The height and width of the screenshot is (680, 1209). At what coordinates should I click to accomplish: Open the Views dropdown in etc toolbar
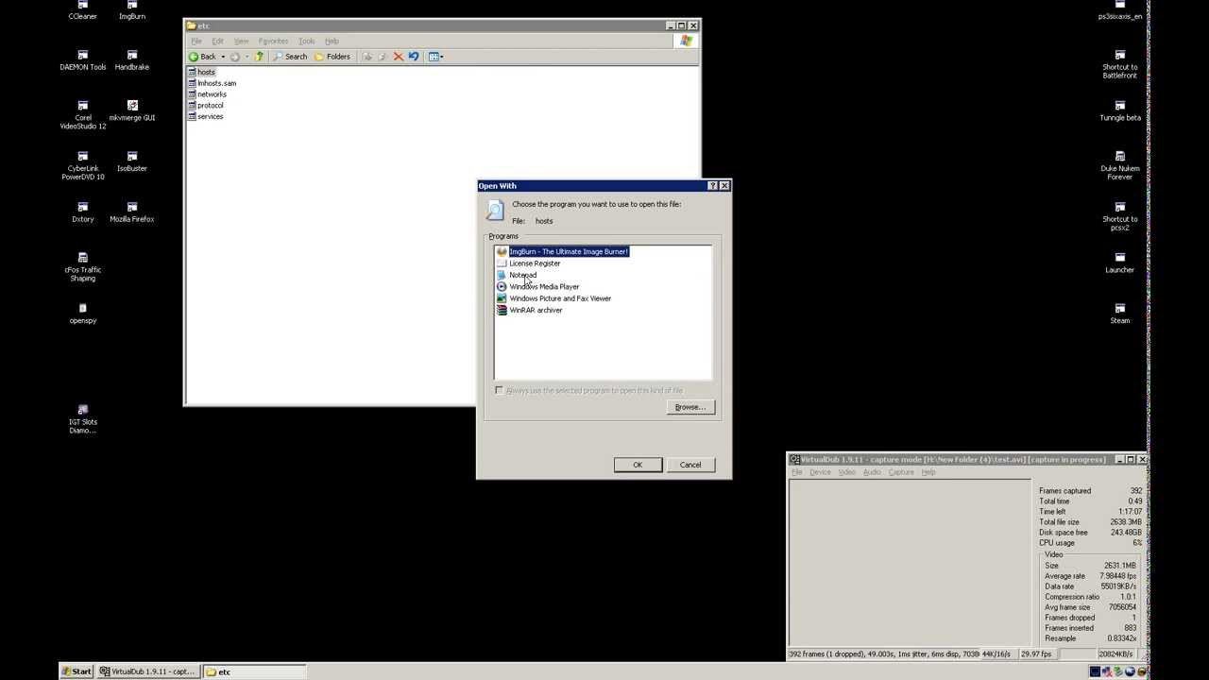(435, 57)
